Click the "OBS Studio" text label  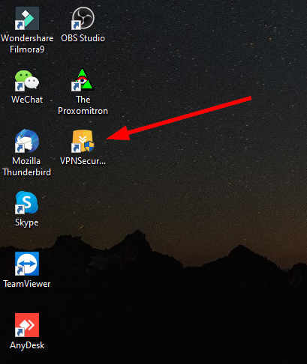coord(83,38)
